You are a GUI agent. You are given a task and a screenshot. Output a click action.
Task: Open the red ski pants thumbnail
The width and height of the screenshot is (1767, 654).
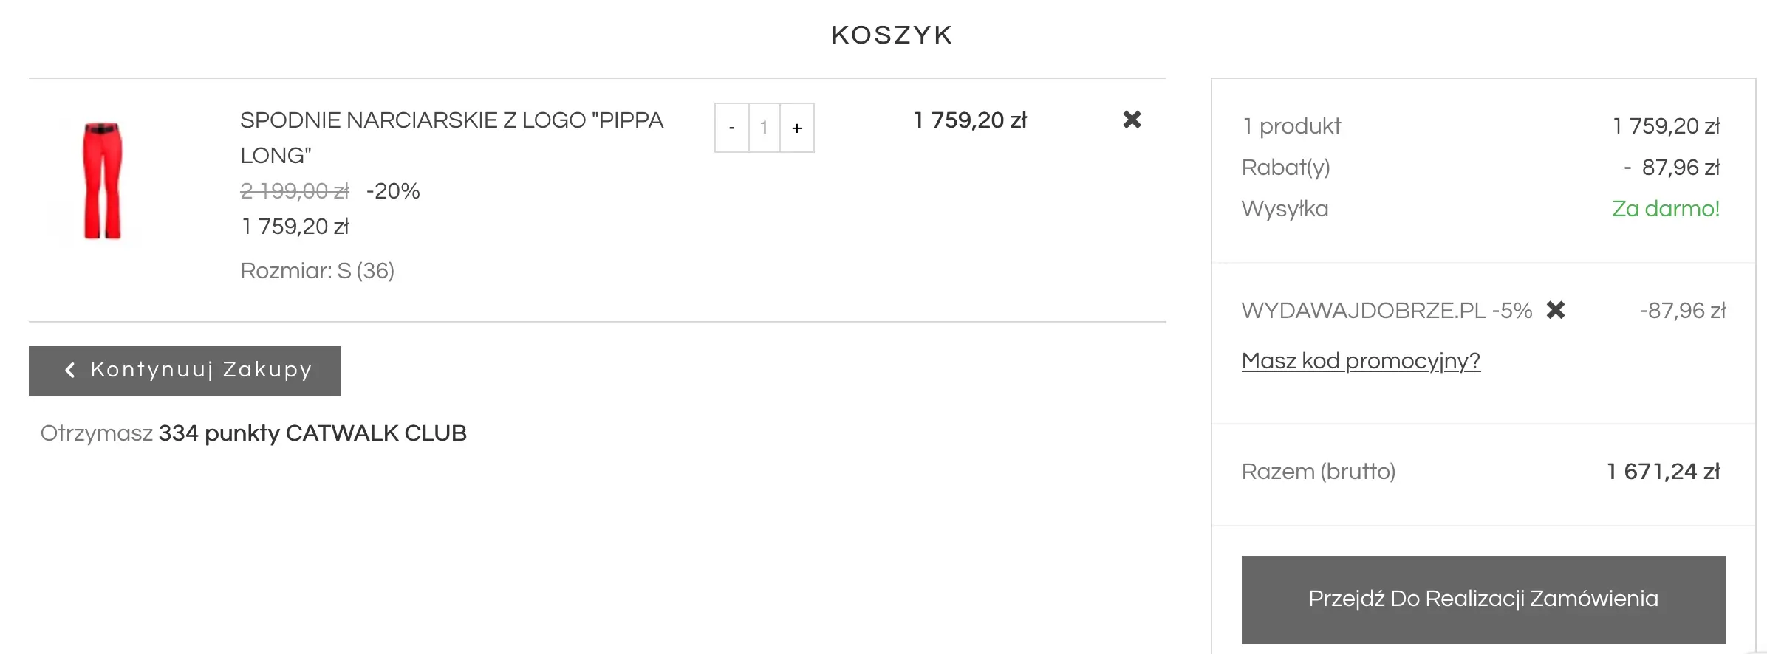102,181
